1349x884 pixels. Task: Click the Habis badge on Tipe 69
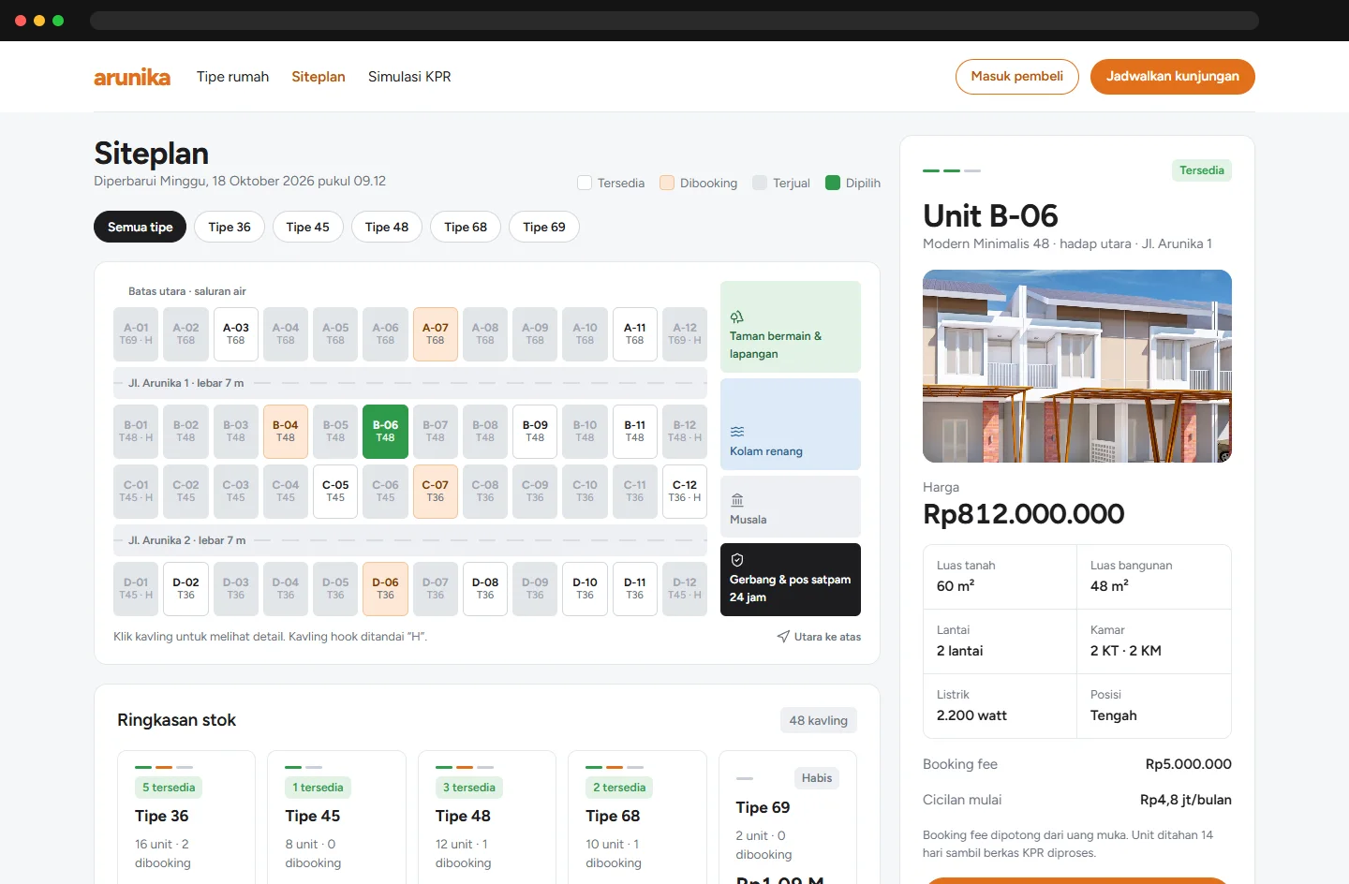[x=817, y=778]
